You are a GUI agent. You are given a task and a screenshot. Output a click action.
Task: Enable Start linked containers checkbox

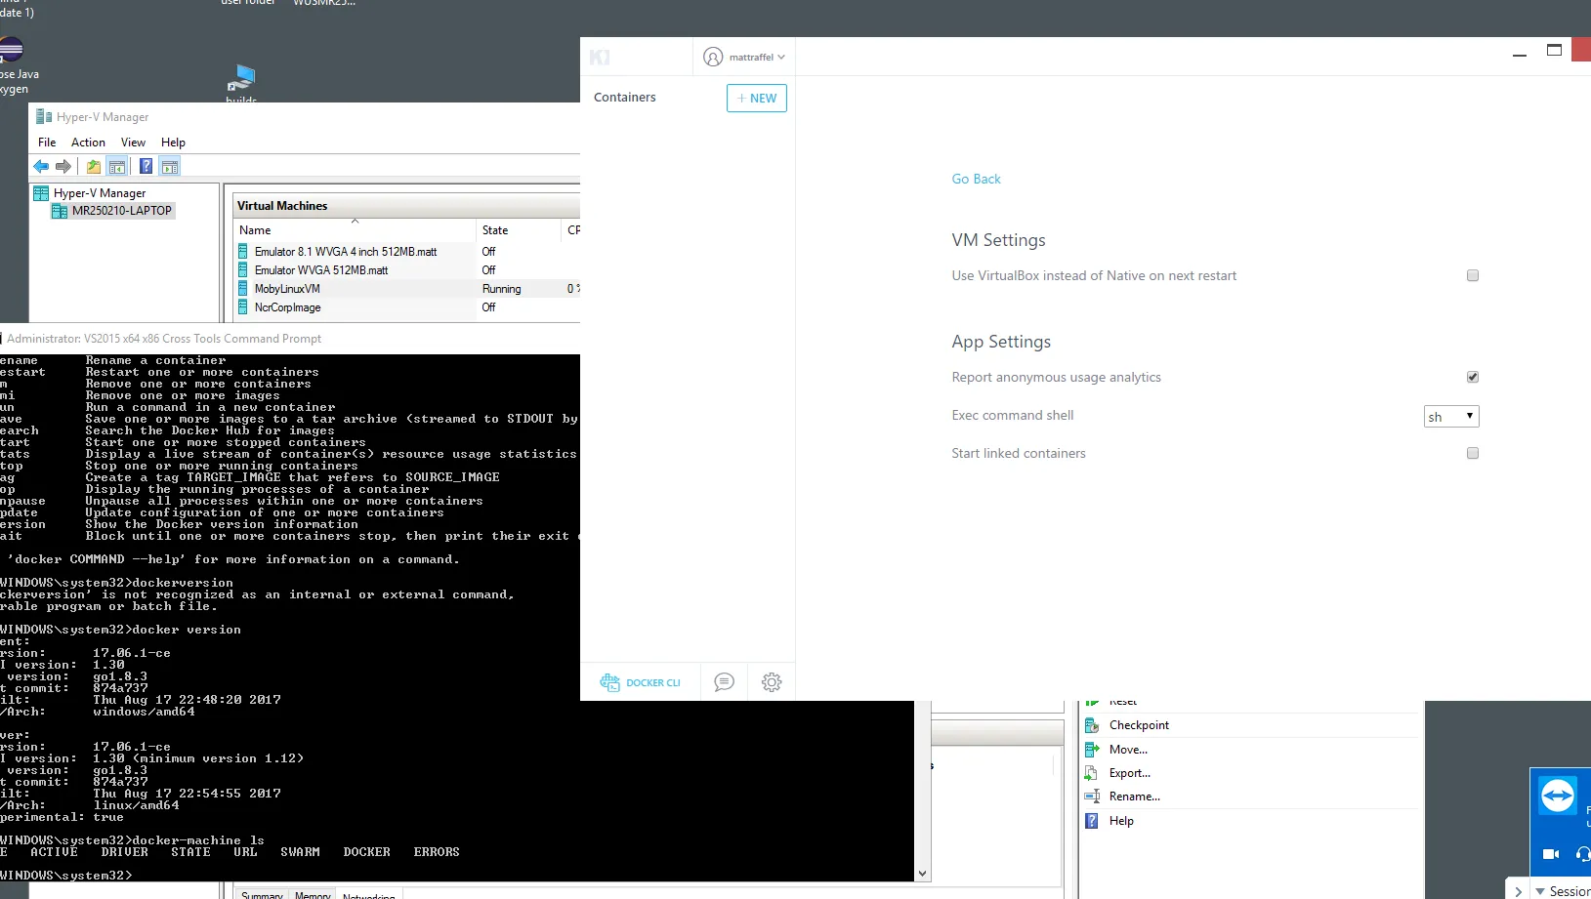[1473, 454]
